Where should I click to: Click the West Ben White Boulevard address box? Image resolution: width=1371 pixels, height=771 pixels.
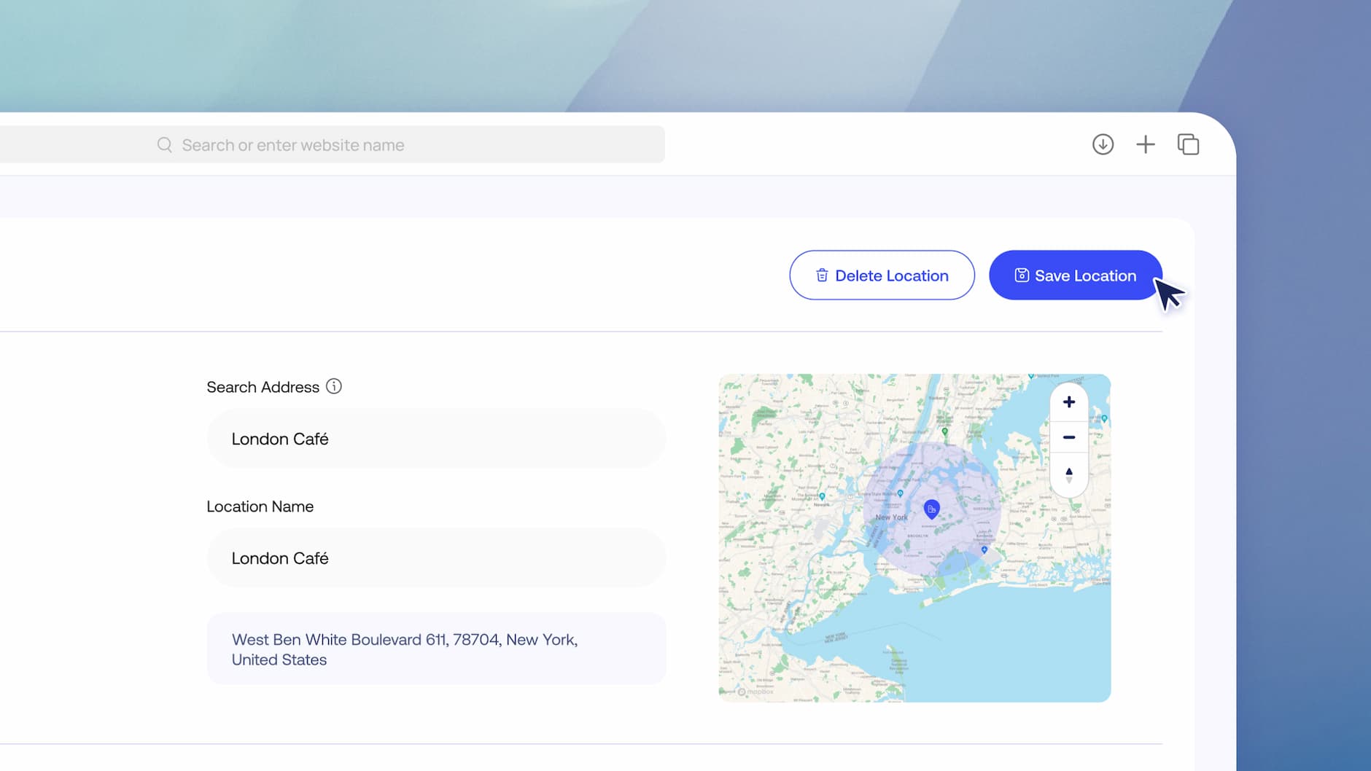coord(436,649)
